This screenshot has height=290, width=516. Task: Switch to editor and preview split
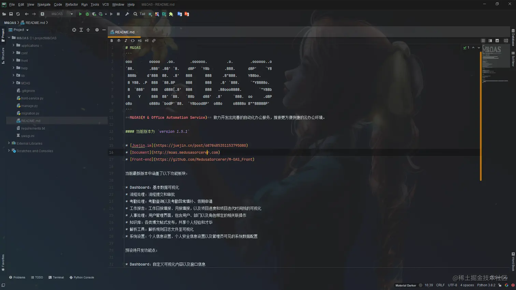(490, 41)
